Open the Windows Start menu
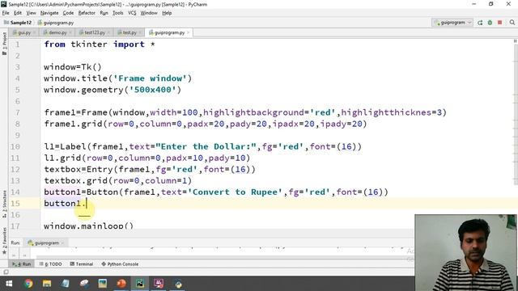Viewport: 518px width, 291px height. click(9, 284)
